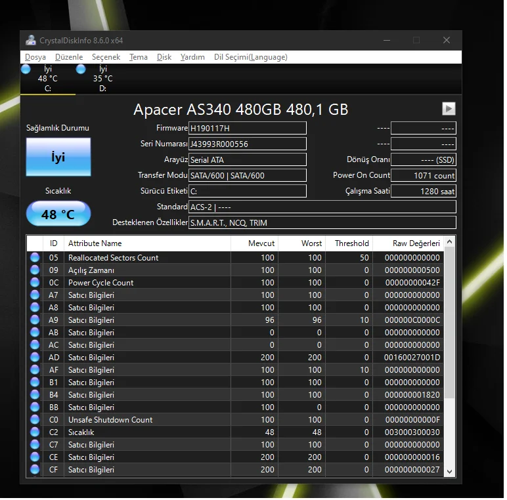Click the serial number field J43993R000556
Viewport: 507px width, 500px height.
[248, 144]
